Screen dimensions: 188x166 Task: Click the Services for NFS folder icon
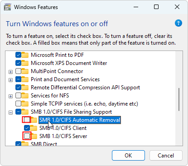25,96
